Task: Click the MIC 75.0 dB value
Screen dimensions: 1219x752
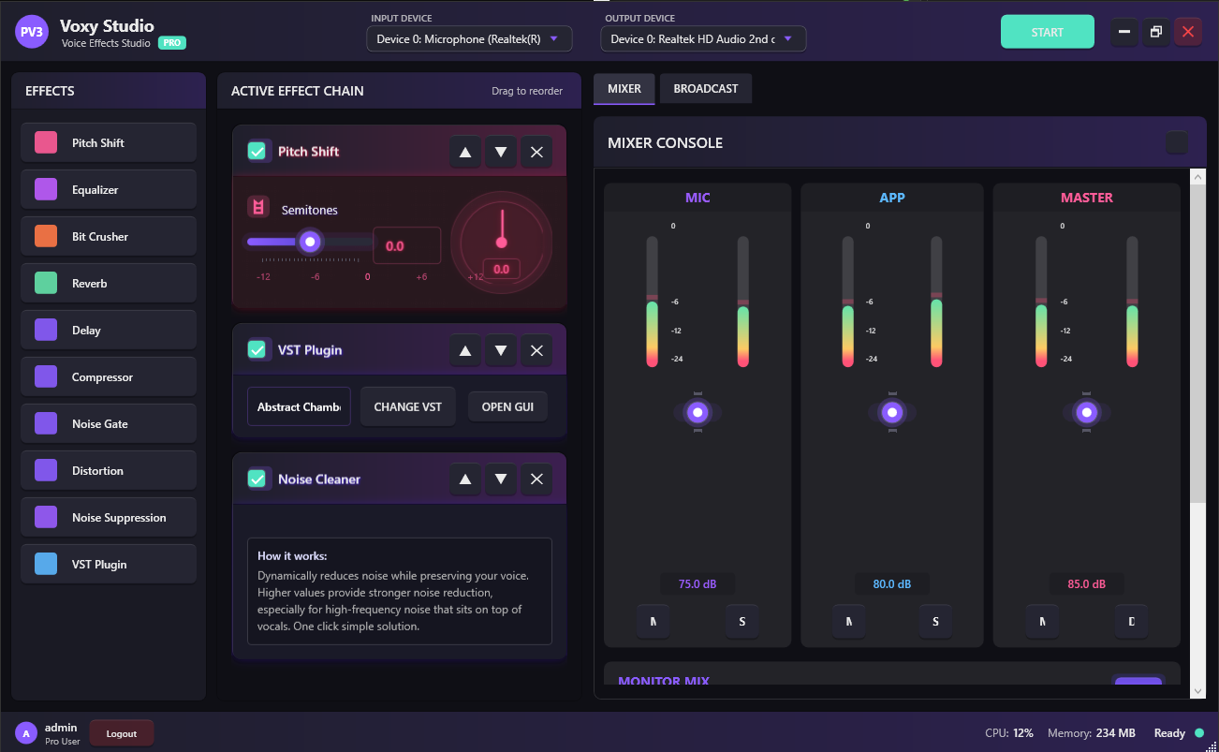Action: [x=698, y=584]
